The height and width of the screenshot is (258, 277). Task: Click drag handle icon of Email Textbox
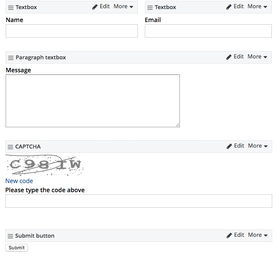click(150, 7)
